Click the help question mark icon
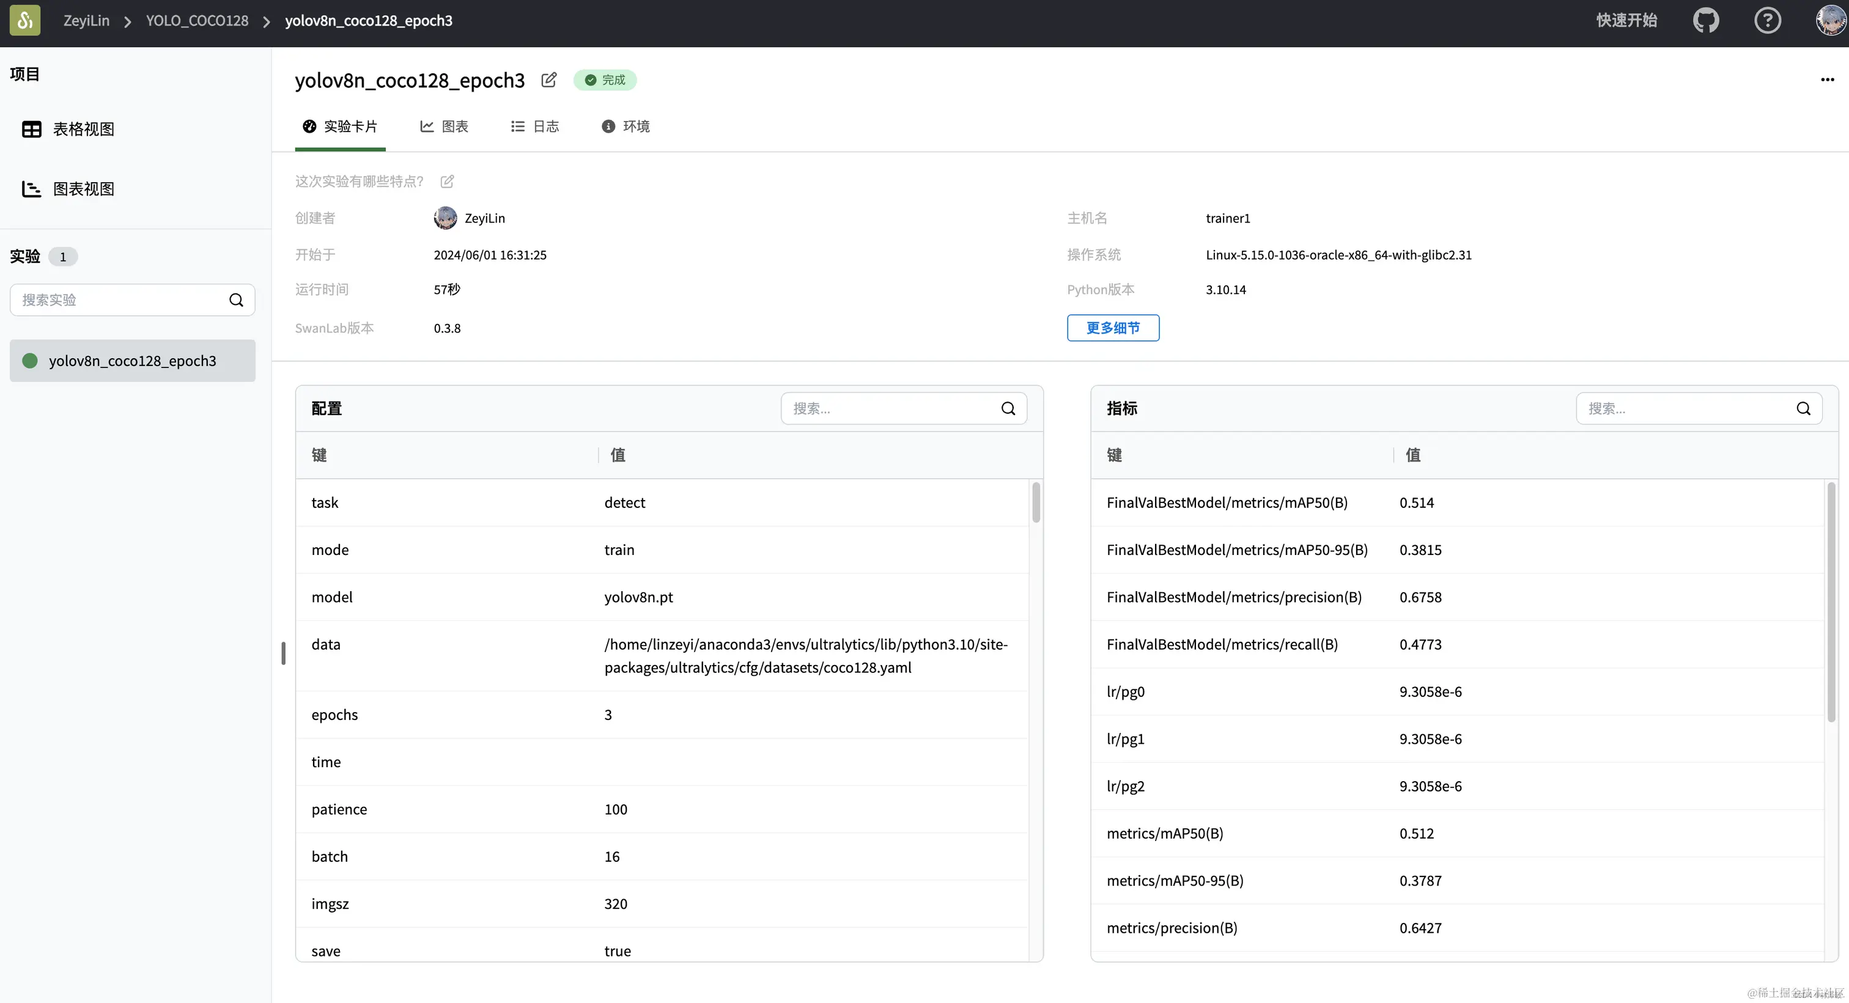 [1767, 20]
